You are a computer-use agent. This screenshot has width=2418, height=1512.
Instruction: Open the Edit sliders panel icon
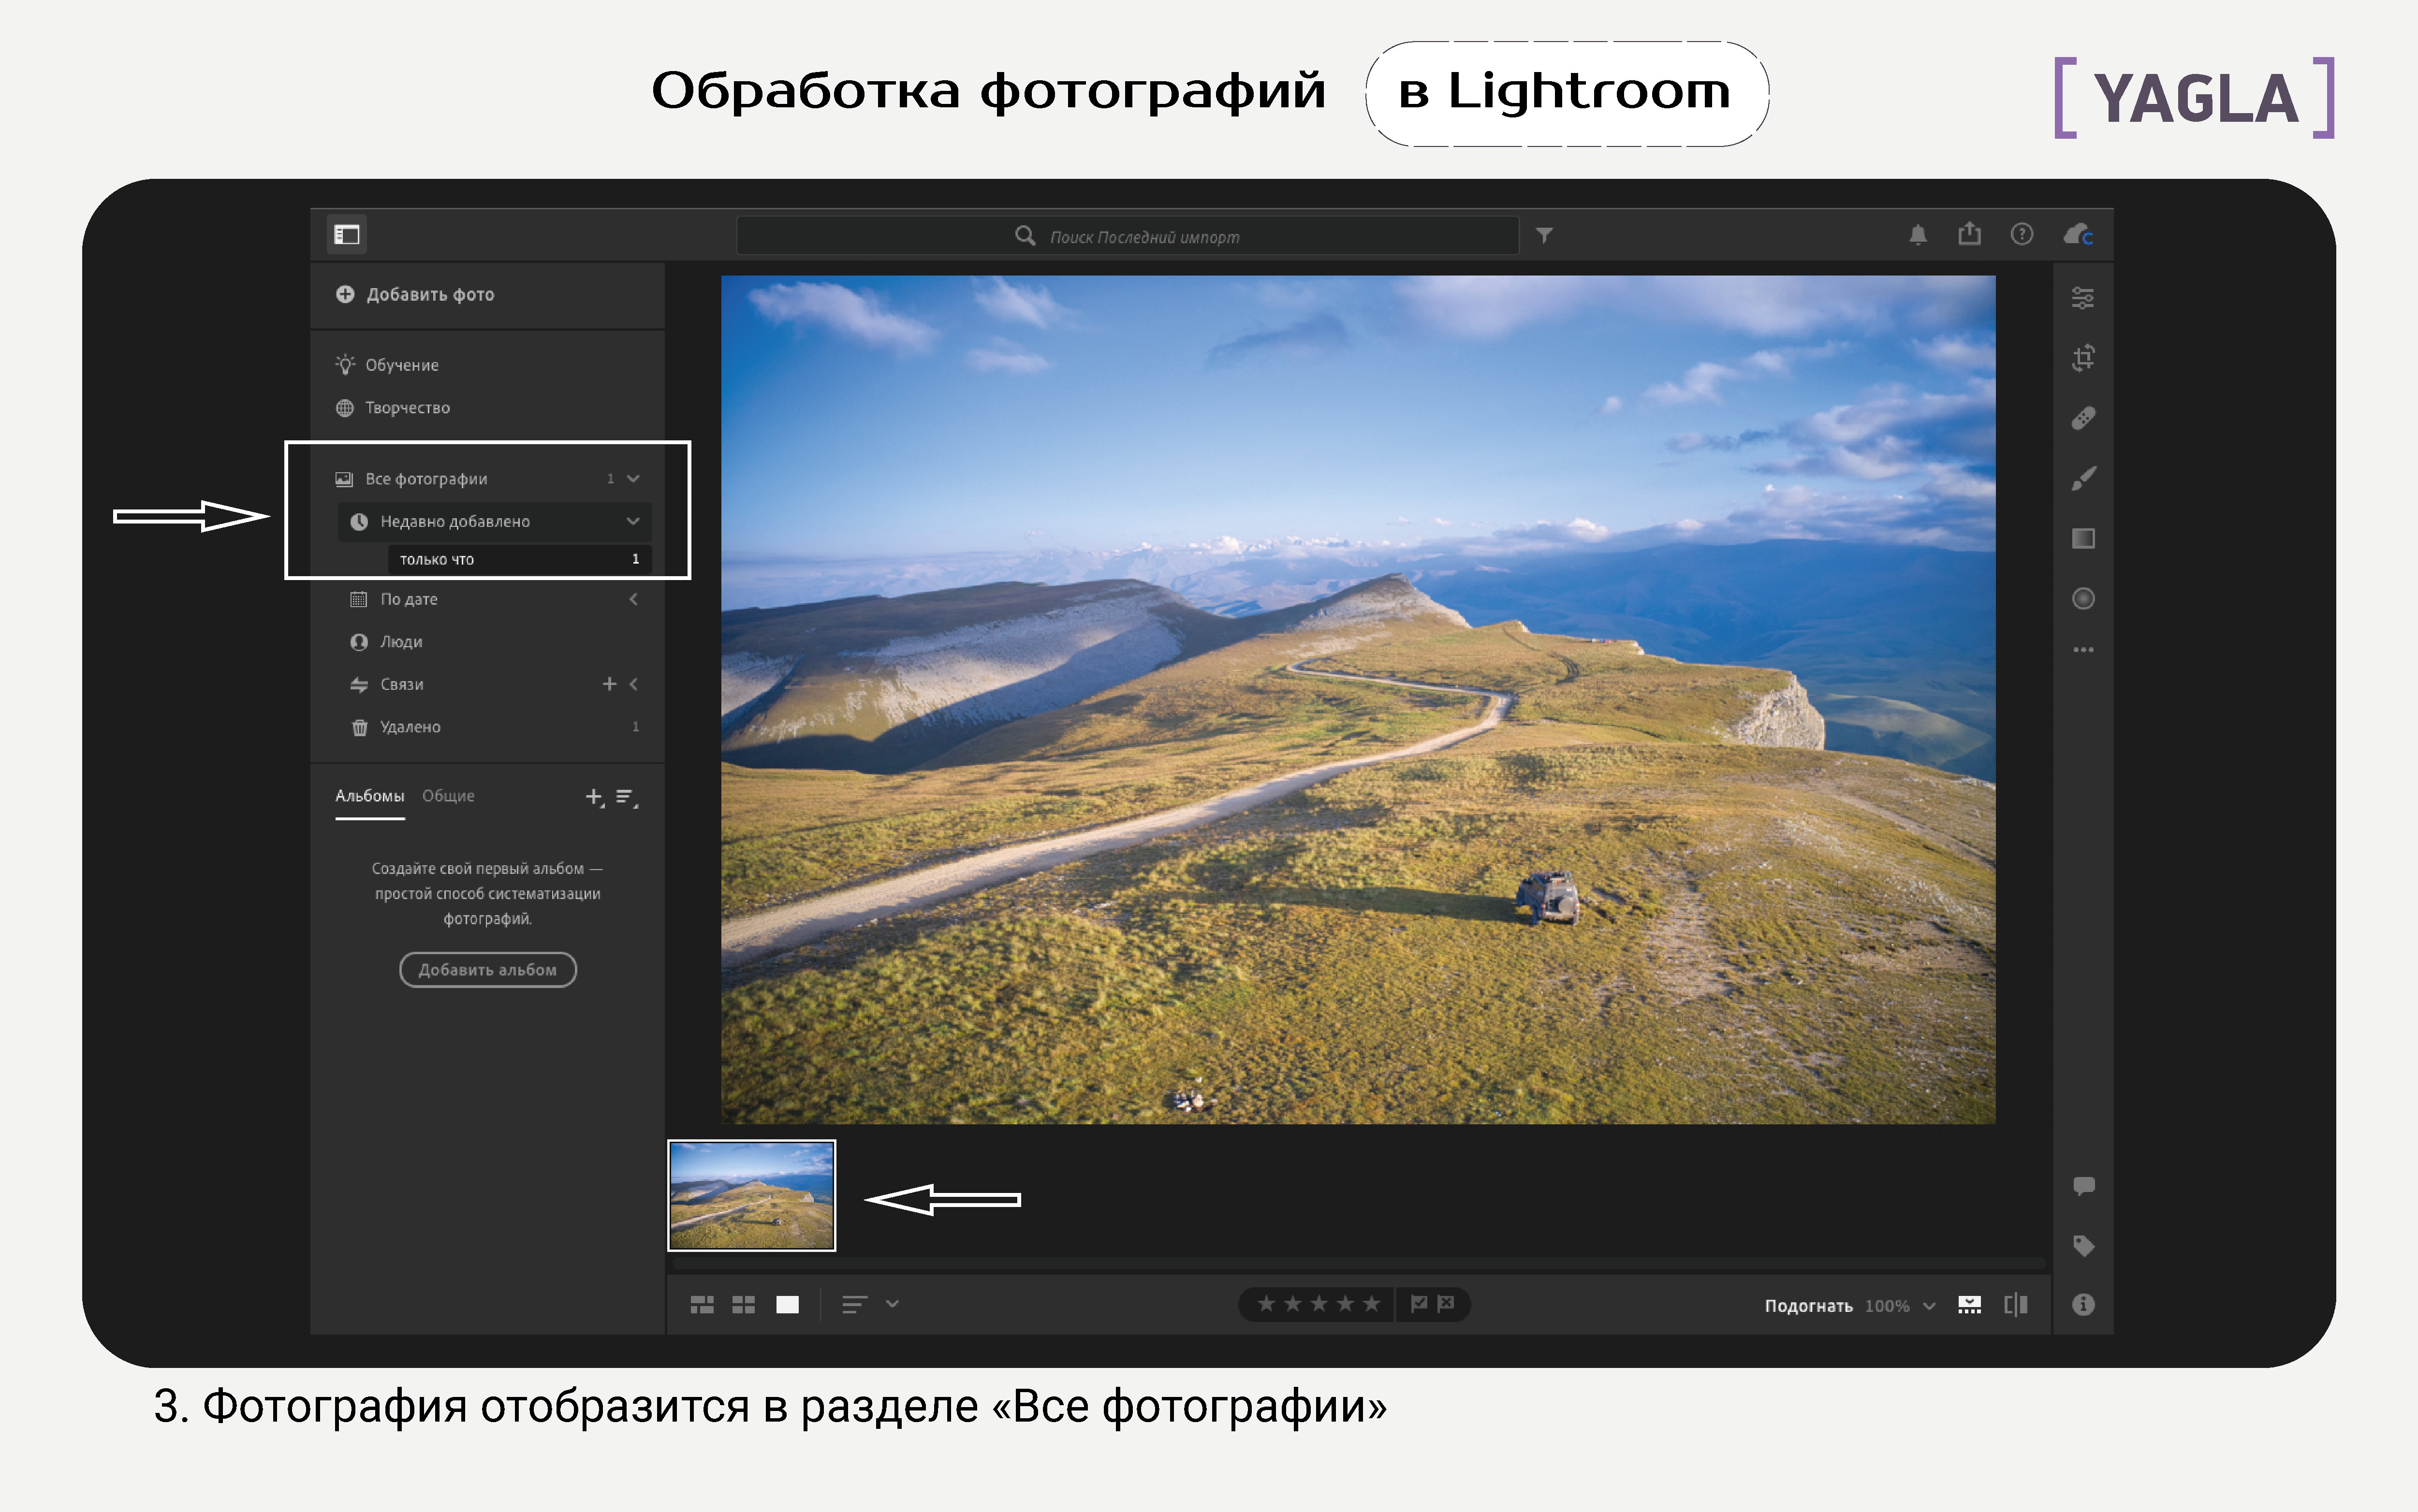click(2083, 298)
